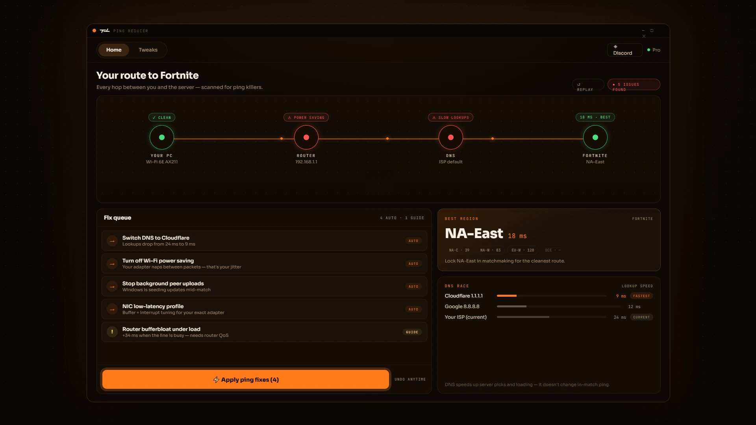The width and height of the screenshot is (756, 425).
Task: Click the '12 ms' Google value
Action: tap(634, 307)
